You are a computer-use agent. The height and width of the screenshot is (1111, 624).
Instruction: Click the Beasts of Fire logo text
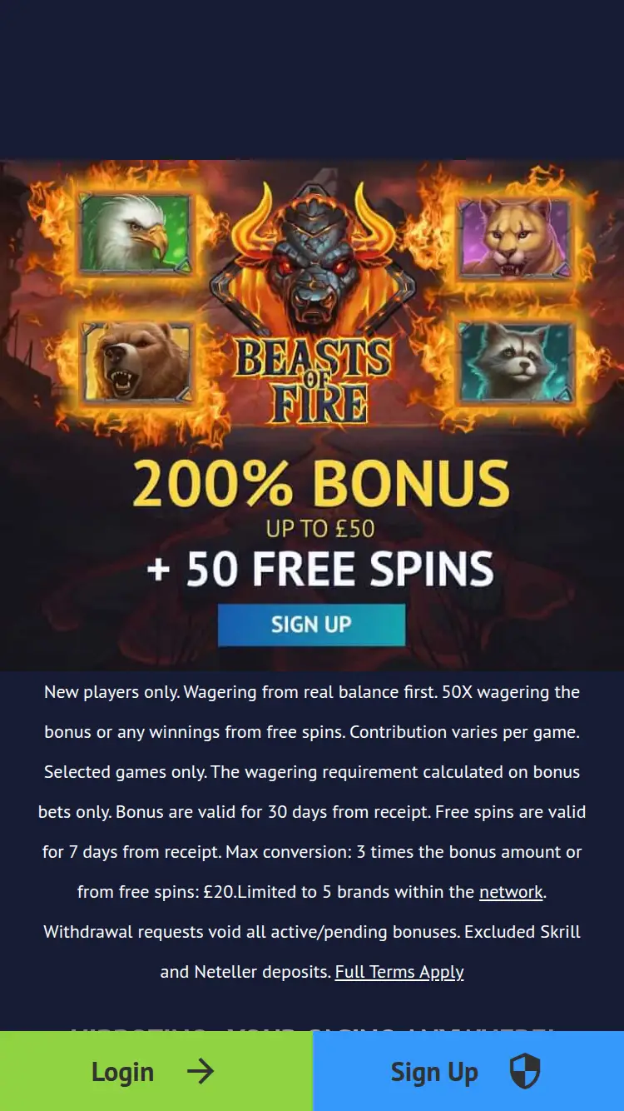(x=313, y=381)
